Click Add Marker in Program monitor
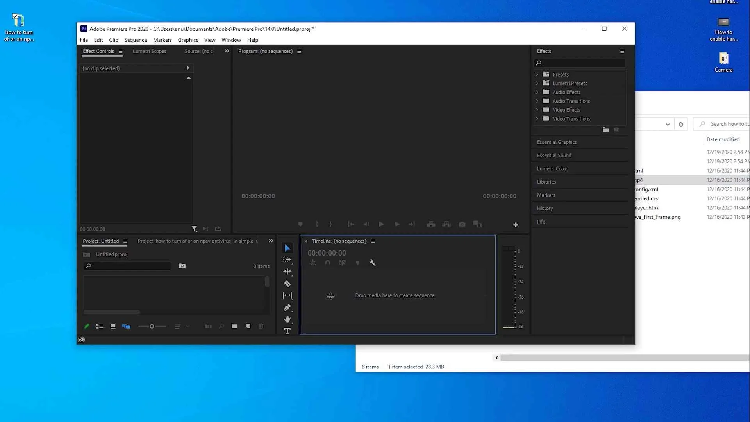750x422 pixels. coord(300,224)
